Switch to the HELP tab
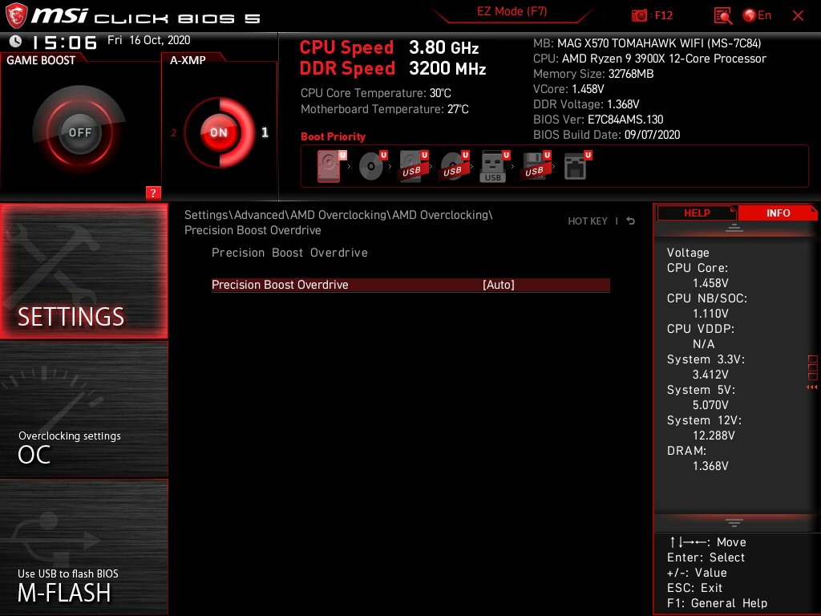 (x=697, y=213)
